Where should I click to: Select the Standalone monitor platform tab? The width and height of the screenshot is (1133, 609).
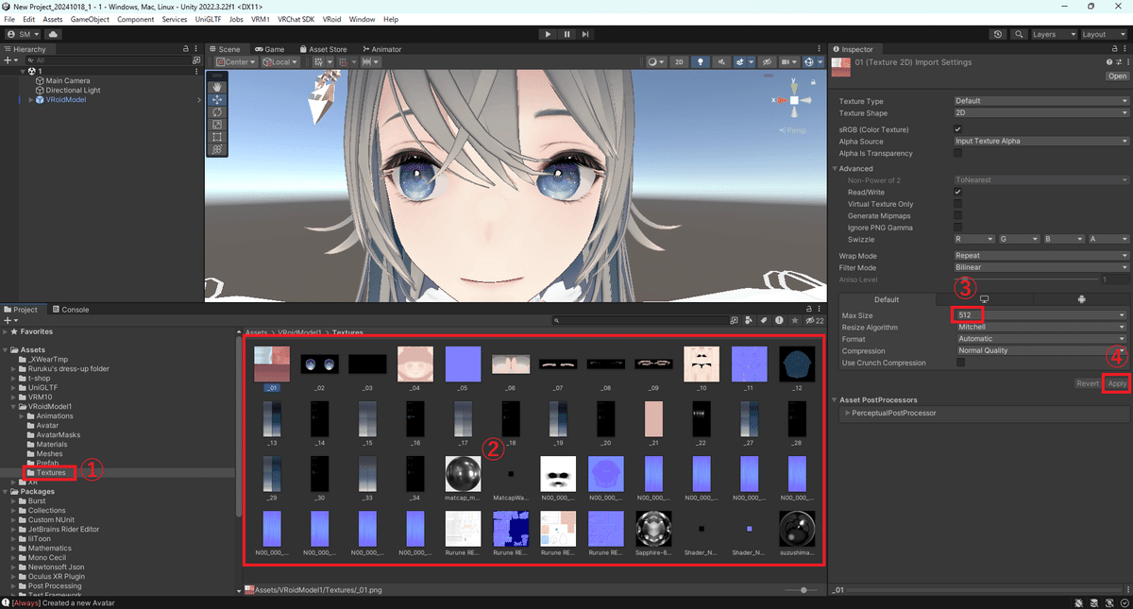(x=983, y=299)
